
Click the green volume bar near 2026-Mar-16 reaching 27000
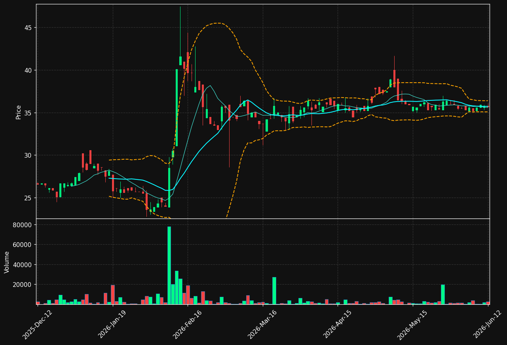[x=274, y=290]
